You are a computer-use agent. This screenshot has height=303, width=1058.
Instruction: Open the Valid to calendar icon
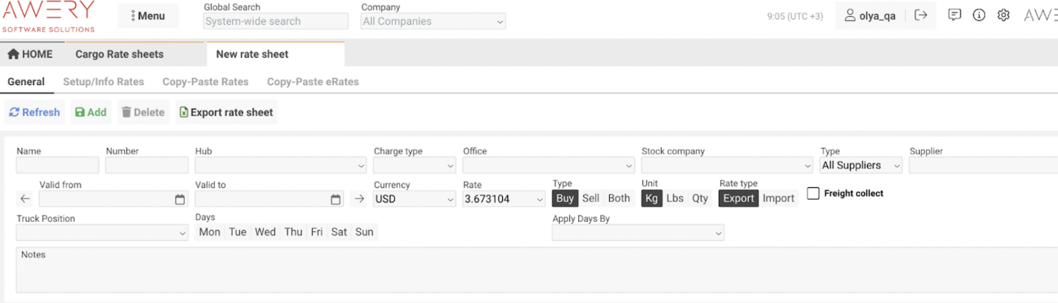pos(336,200)
